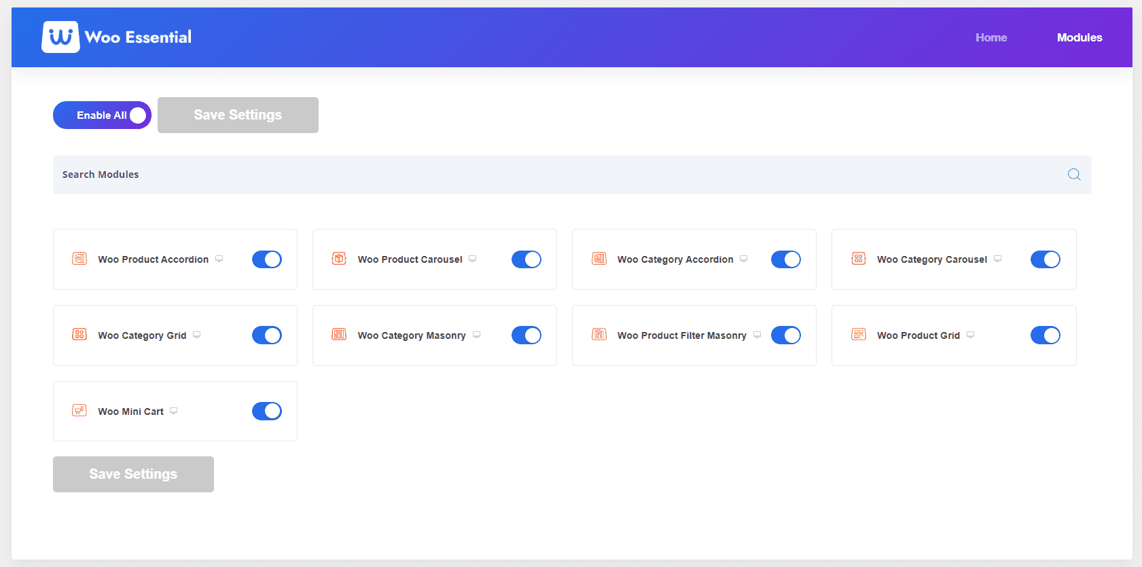This screenshot has height=567, width=1142.
Task: Click the Woo Category Accordion module icon
Action: [599, 259]
